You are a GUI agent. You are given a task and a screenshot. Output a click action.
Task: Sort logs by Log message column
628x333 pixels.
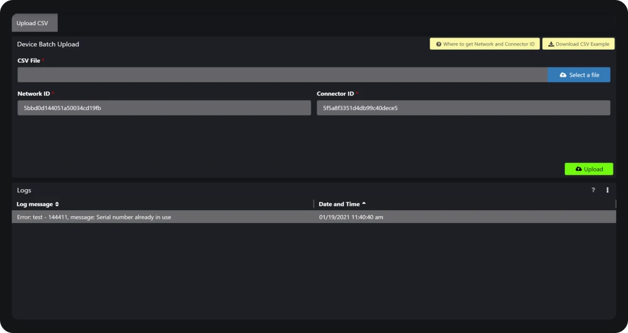[x=37, y=205]
